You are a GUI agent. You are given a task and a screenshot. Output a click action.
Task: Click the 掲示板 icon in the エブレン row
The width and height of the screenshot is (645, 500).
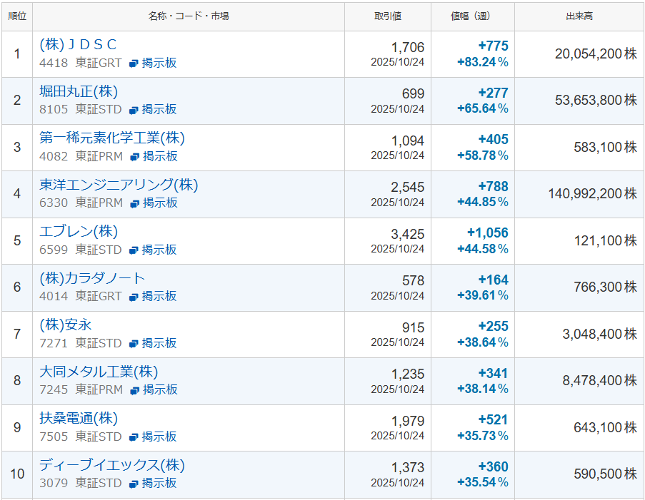coord(134,250)
